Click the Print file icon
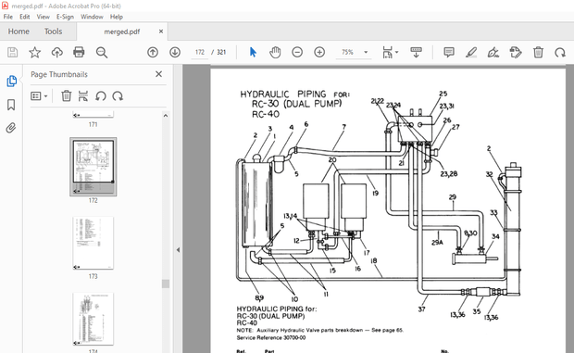574x353 pixels. pos(79,53)
